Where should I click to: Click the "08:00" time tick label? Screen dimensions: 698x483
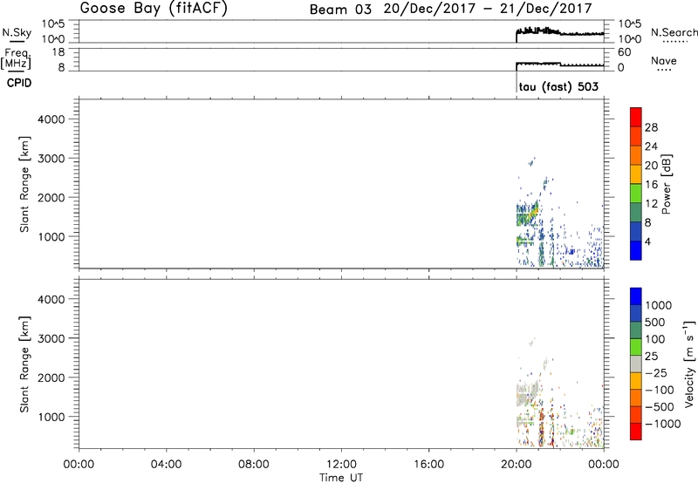254,465
